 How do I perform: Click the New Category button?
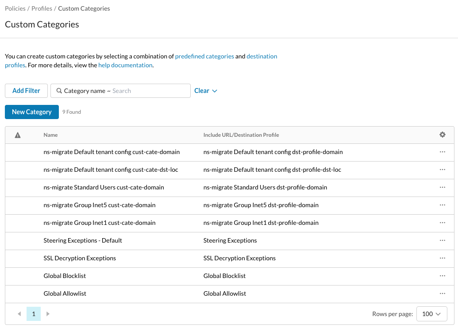(x=32, y=112)
